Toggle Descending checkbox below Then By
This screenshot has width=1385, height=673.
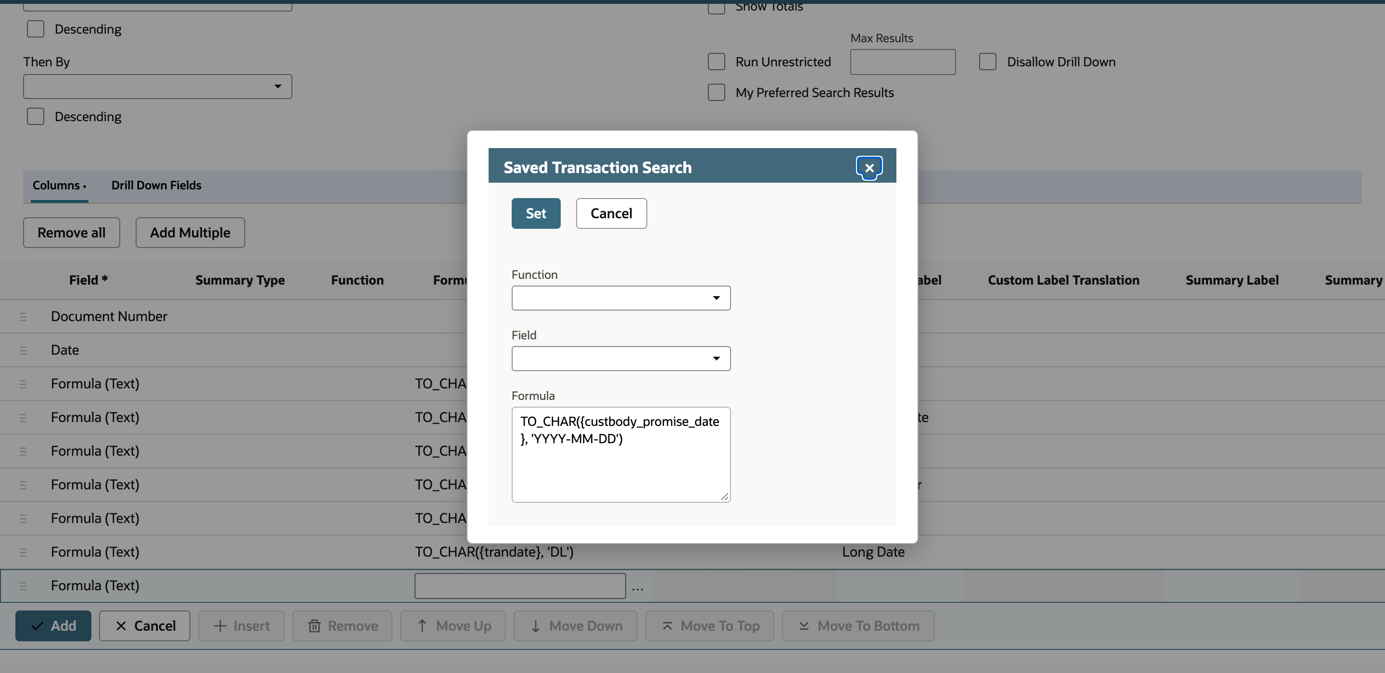[36, 117]
